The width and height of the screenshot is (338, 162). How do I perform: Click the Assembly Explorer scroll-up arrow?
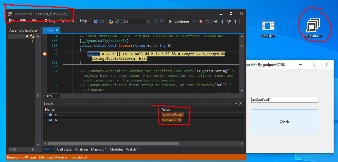point(38,36)
